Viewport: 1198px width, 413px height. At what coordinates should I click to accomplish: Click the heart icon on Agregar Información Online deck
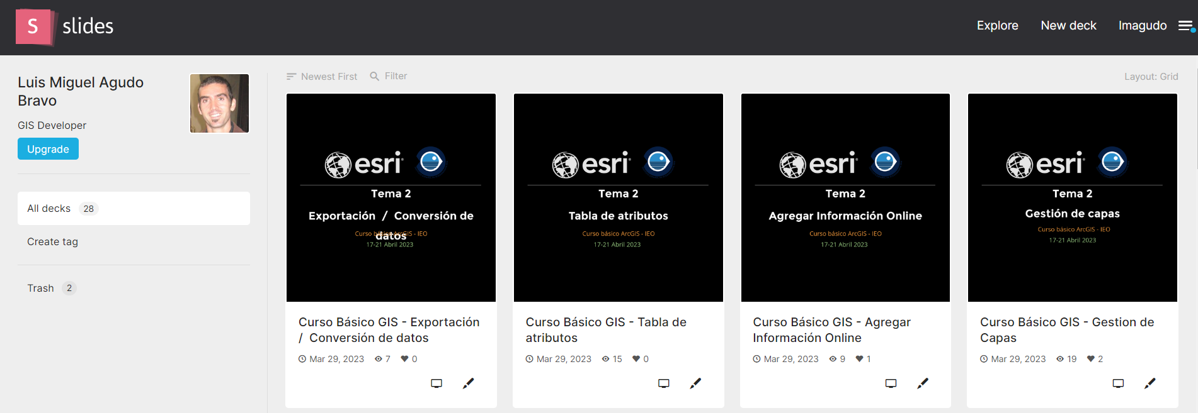click(x=859, y=359)
